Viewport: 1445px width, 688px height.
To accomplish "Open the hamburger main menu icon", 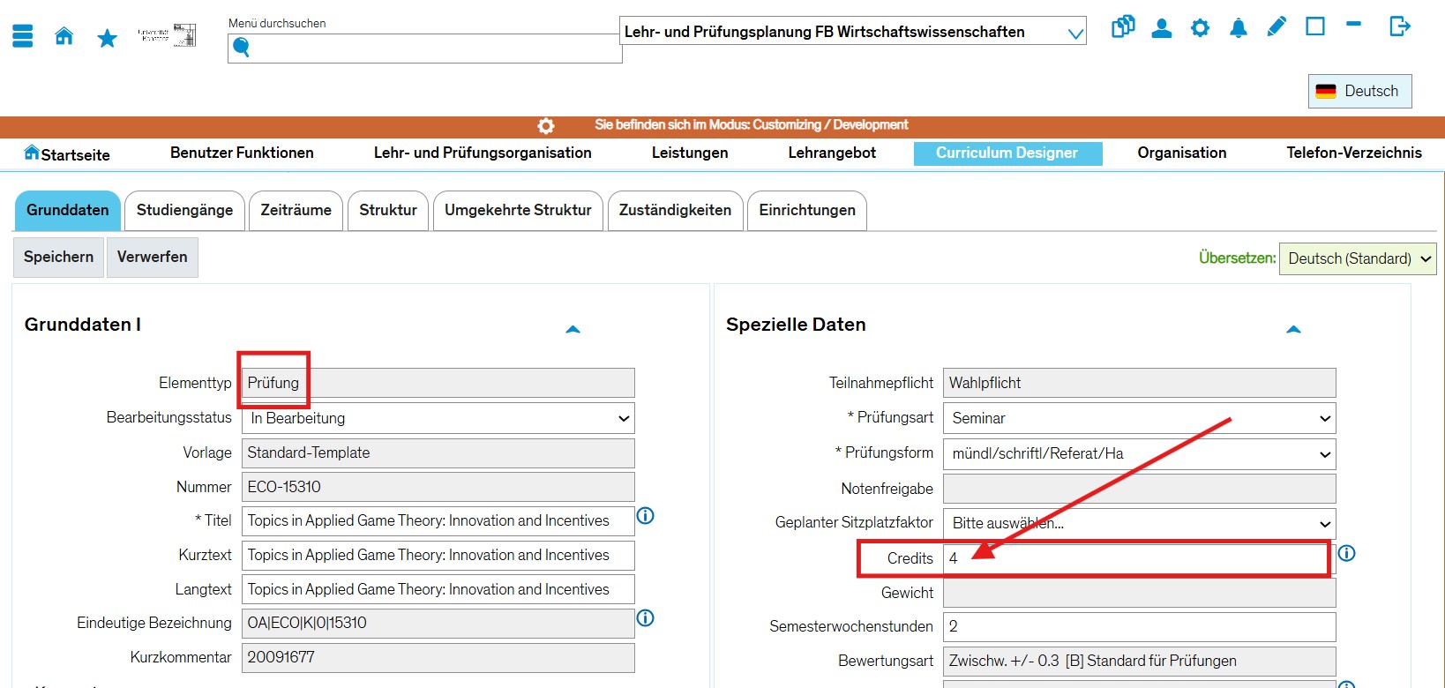I will [23, 36].
